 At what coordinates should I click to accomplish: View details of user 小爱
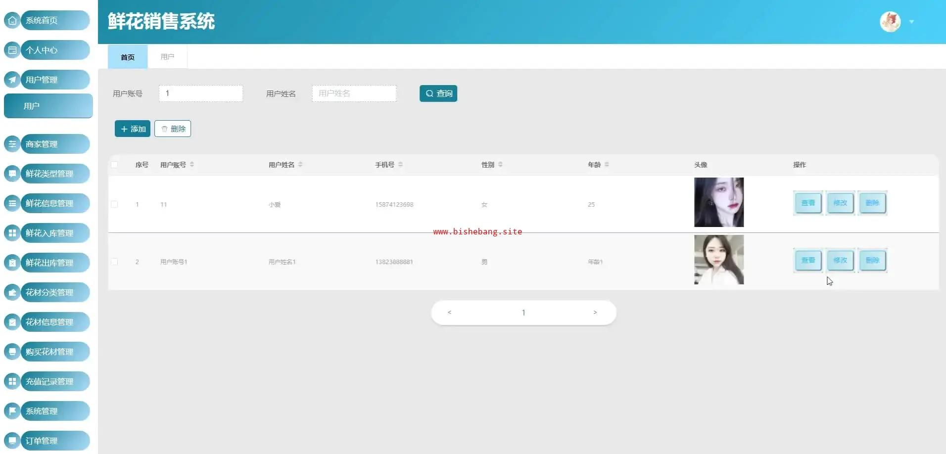[x=808, y=203]
